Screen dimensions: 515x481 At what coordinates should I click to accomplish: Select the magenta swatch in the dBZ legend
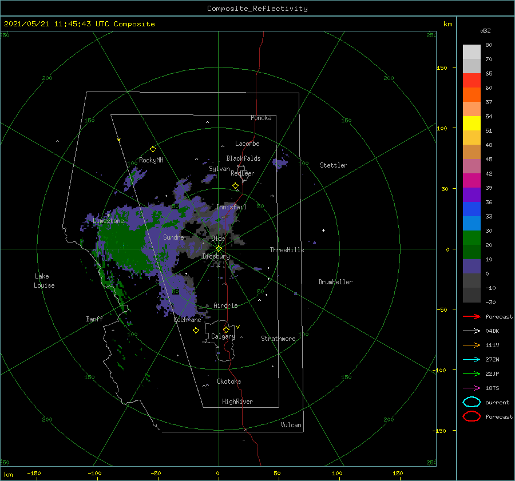(472, 180)
